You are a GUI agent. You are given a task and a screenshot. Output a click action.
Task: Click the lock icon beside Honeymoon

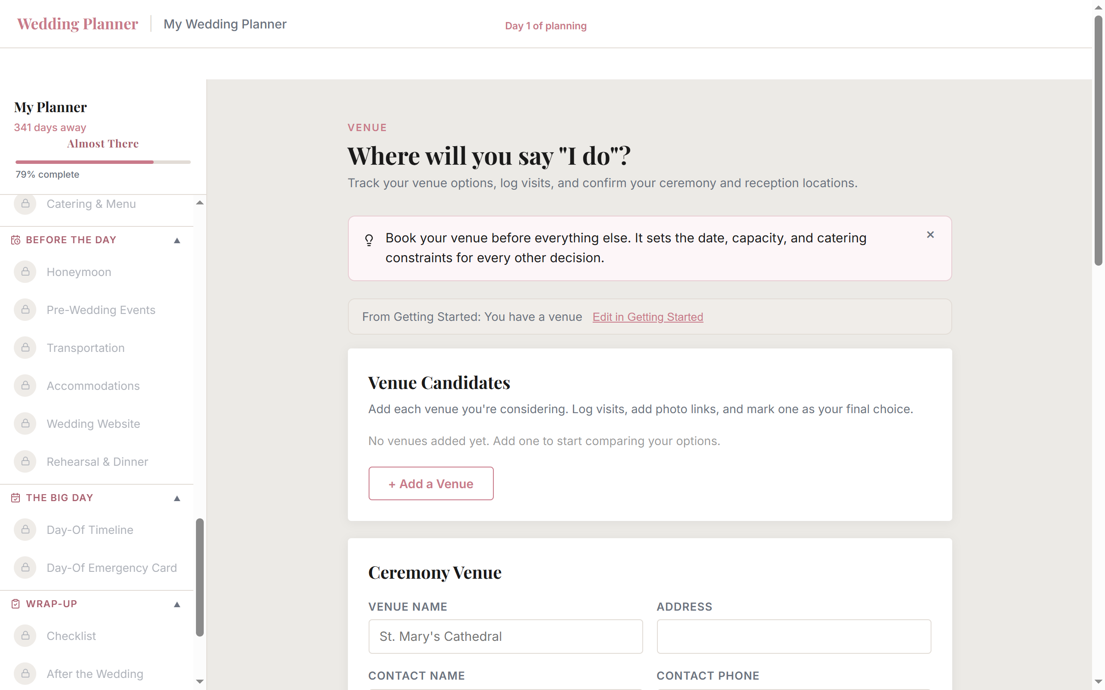25,272
